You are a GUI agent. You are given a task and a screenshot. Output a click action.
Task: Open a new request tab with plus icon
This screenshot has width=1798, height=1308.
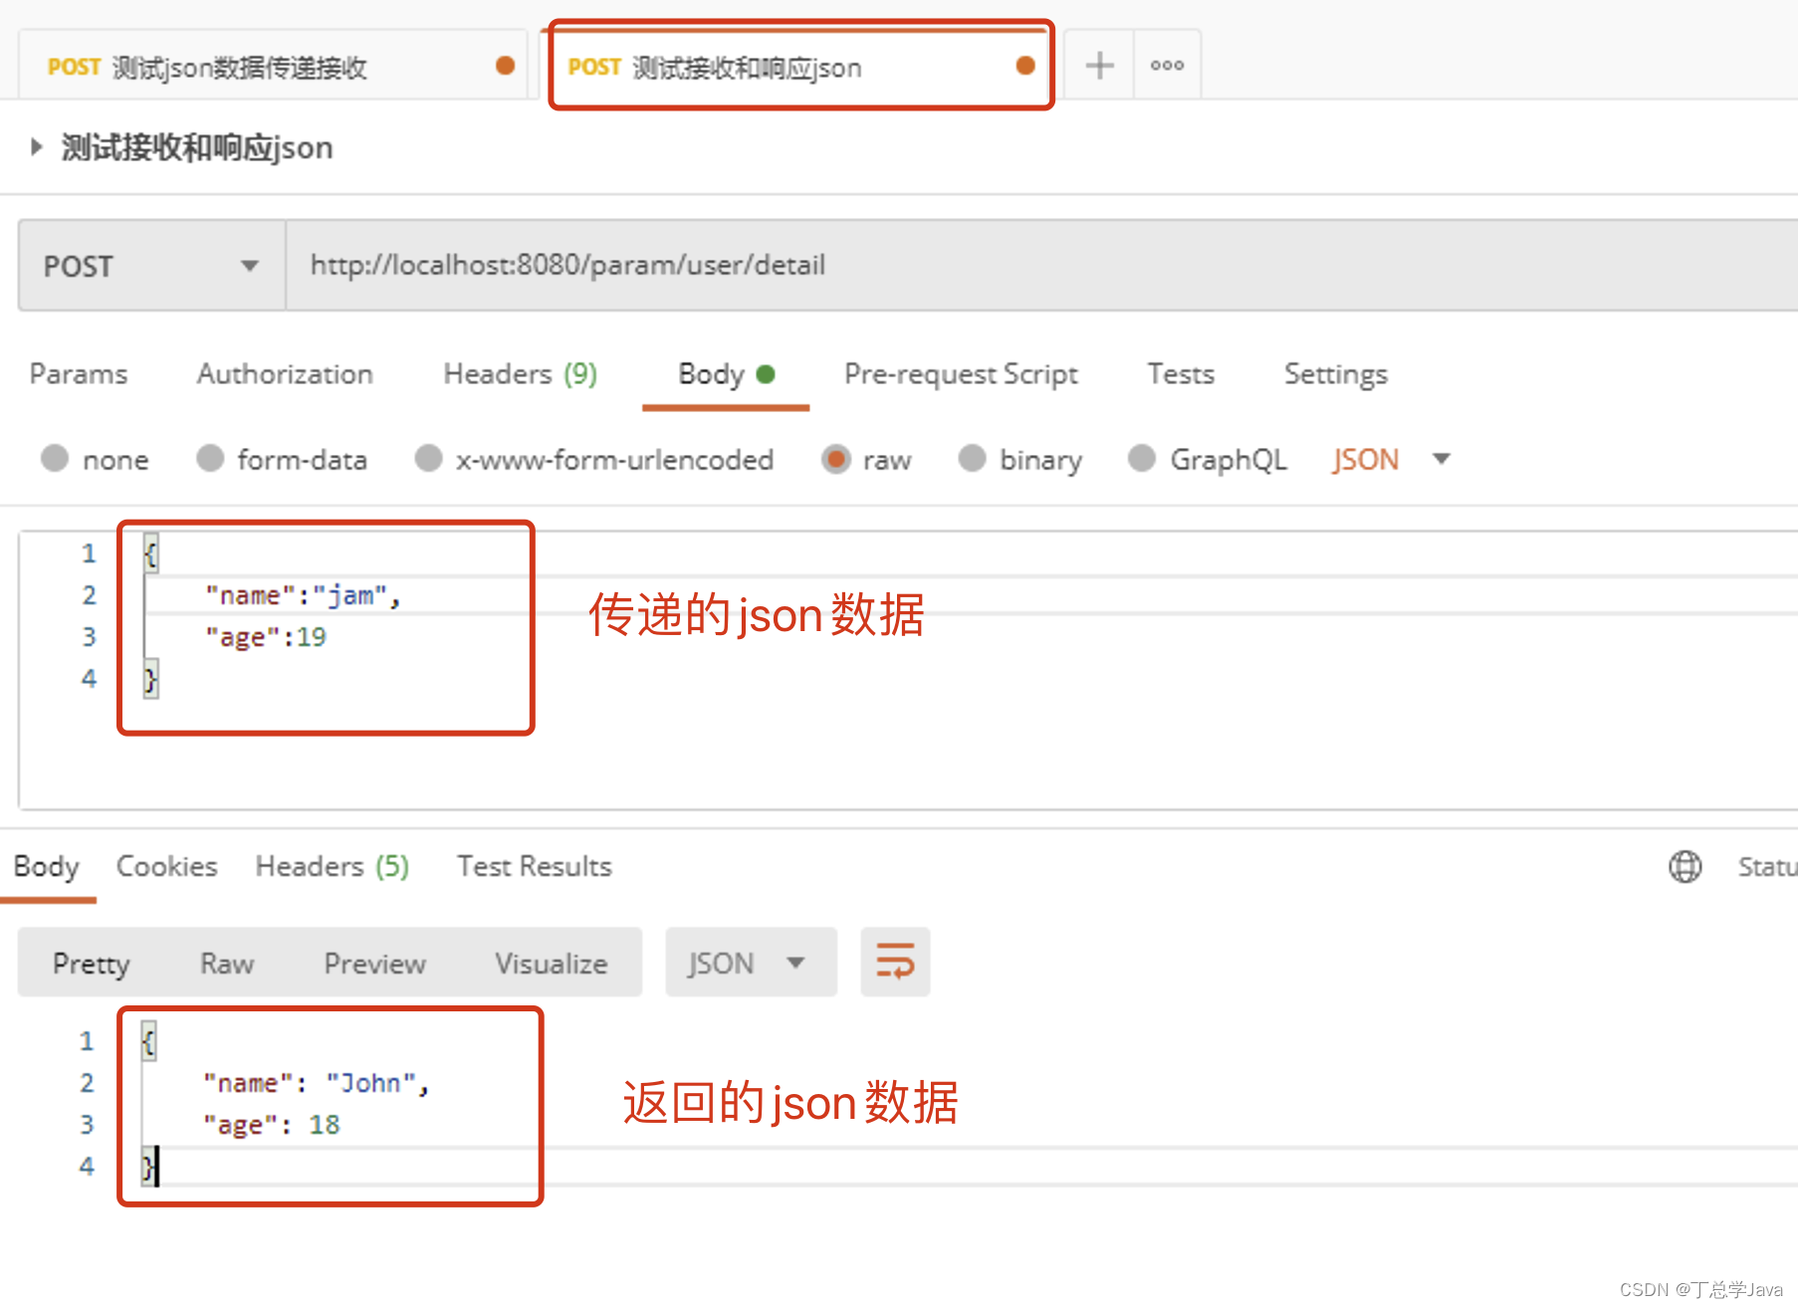click(1099, 66)
